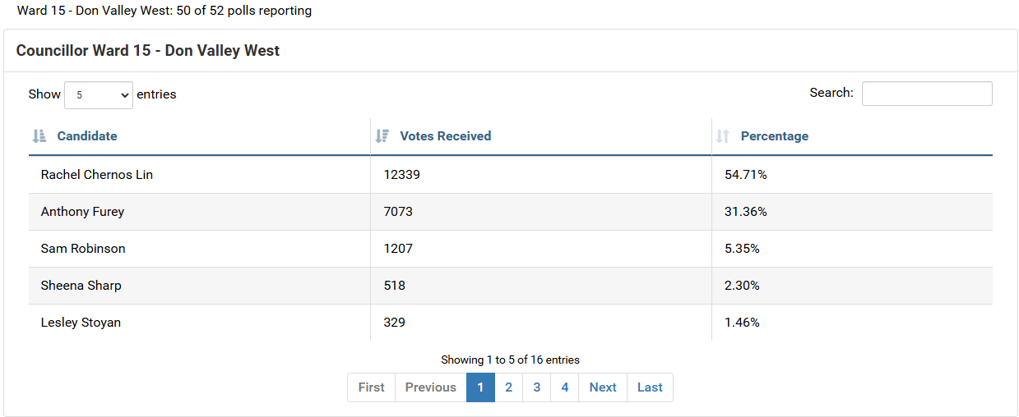Click the Previous page button
Image resolution: width=1019 pixels, height=417 pixels.
[431, 387]
